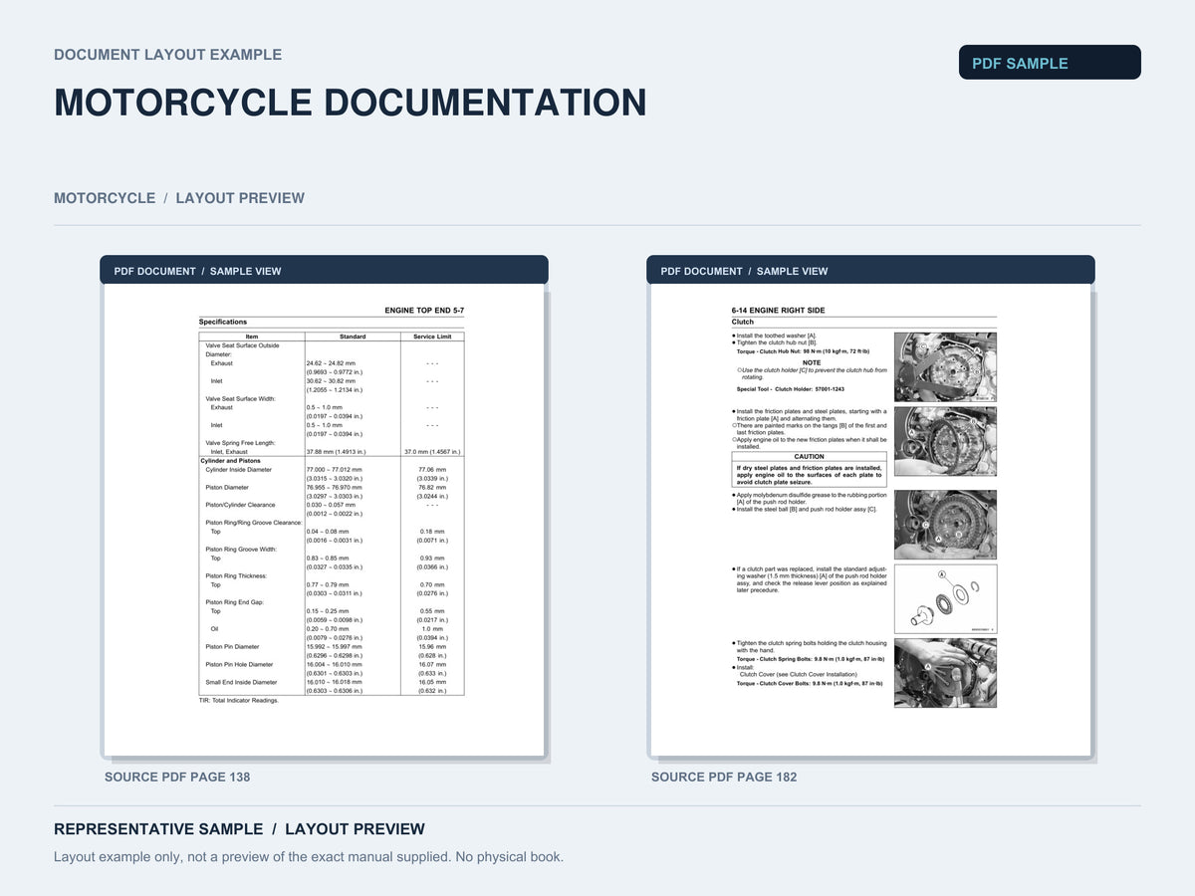
Task: Click the NOTE heading on the clutch page
Action: click(x=812, y=362)
